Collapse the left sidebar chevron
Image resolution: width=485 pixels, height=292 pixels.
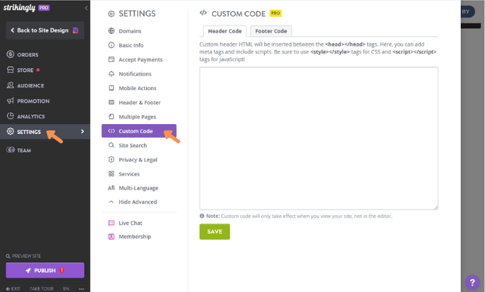coord(87,8)
